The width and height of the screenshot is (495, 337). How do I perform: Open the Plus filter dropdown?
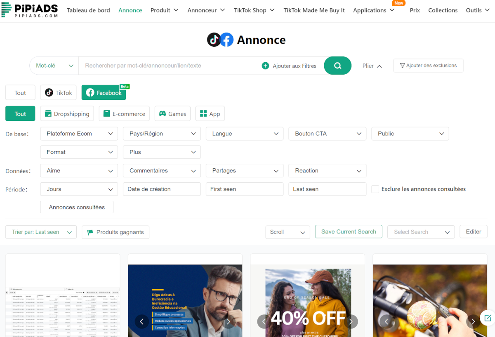[x=162, y=152]
